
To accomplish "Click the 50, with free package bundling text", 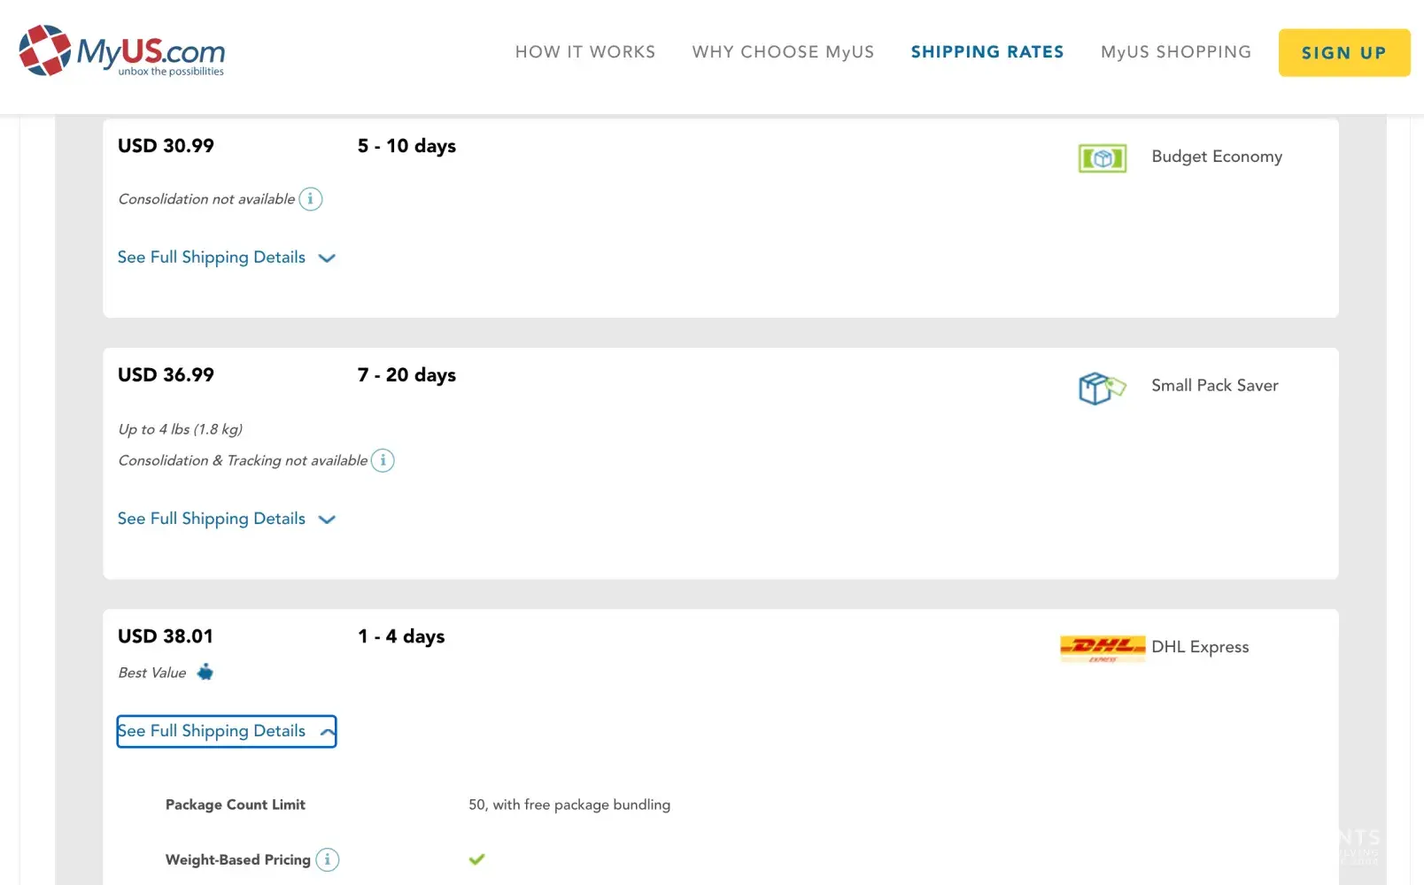I will (x=569, y=804).
